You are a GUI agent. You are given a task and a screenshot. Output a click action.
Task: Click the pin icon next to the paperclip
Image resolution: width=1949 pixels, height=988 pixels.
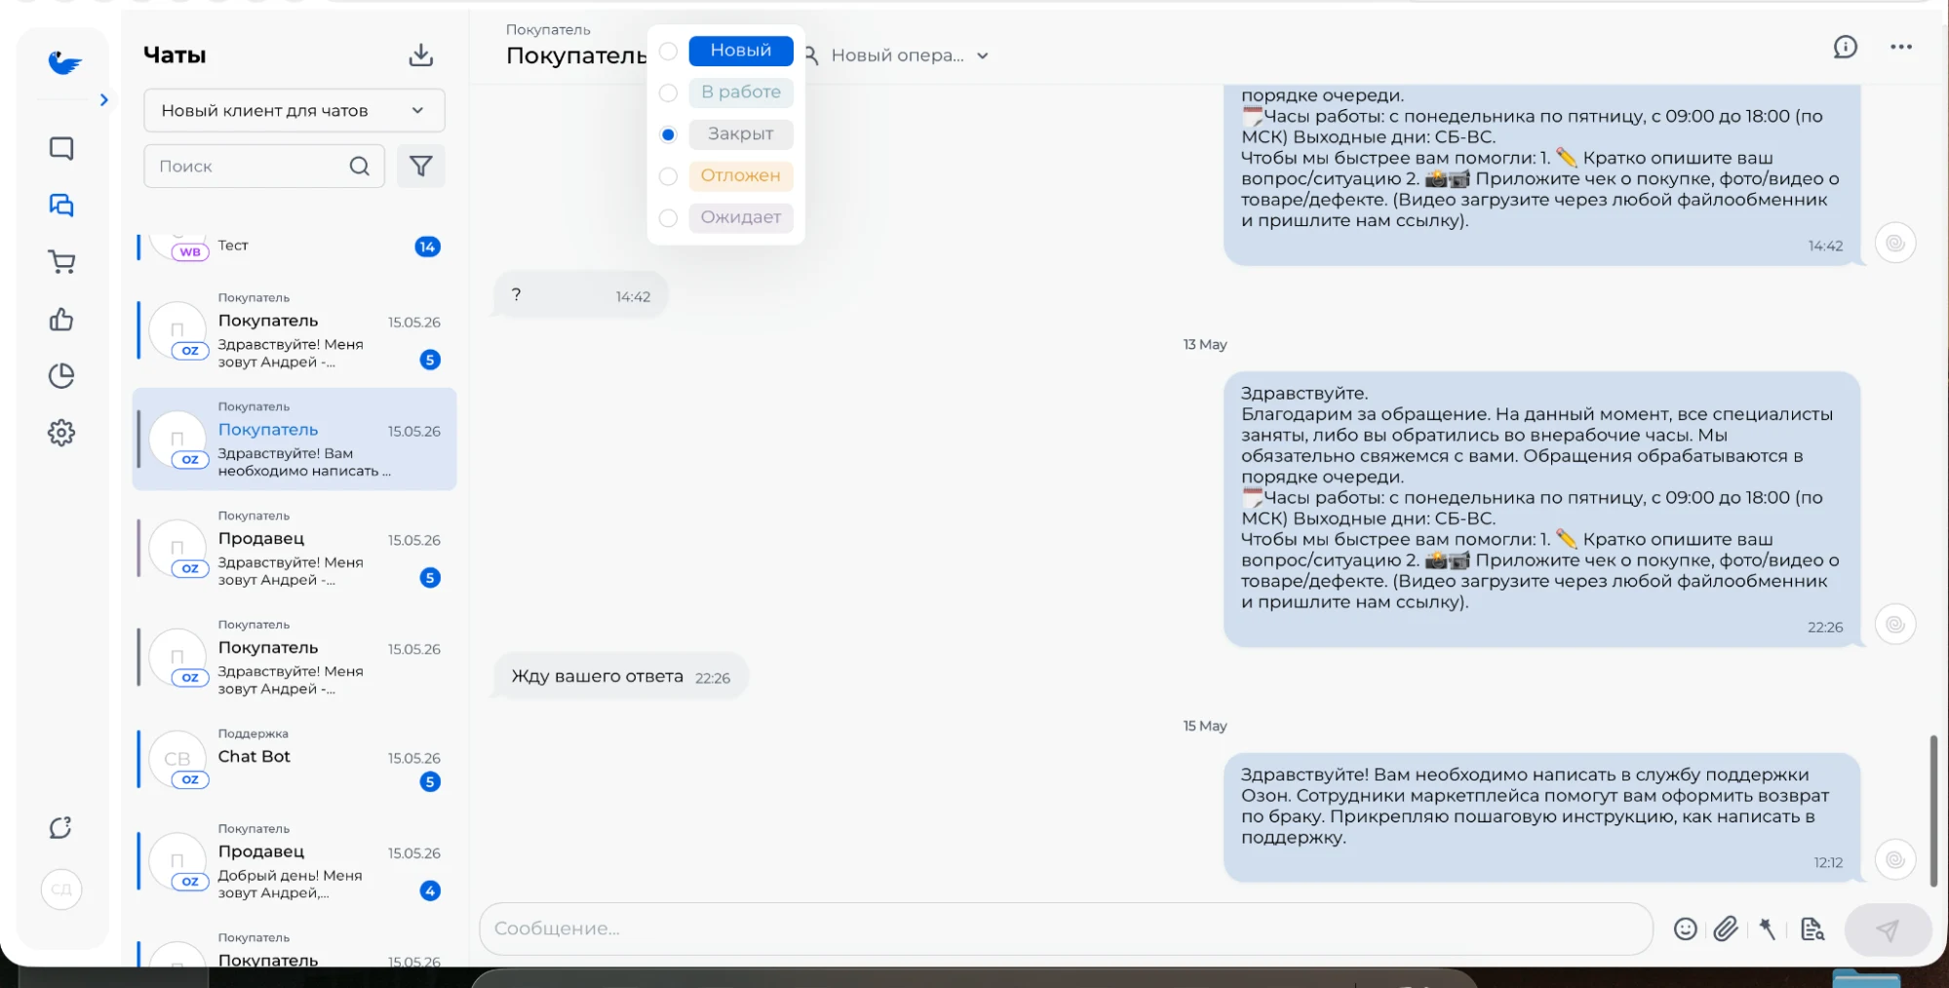1768,930
